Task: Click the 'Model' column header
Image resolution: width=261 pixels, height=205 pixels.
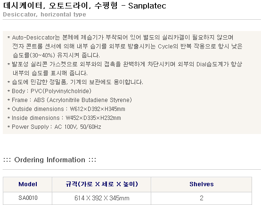Action: (28, 184)
